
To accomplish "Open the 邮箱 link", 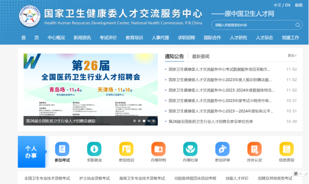I will point(299,5).
